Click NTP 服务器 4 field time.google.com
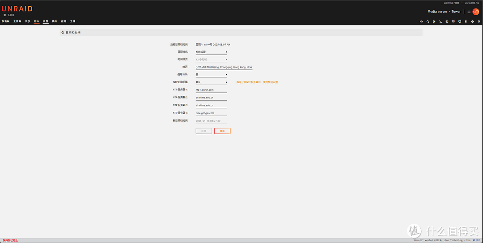 point(211,113)
